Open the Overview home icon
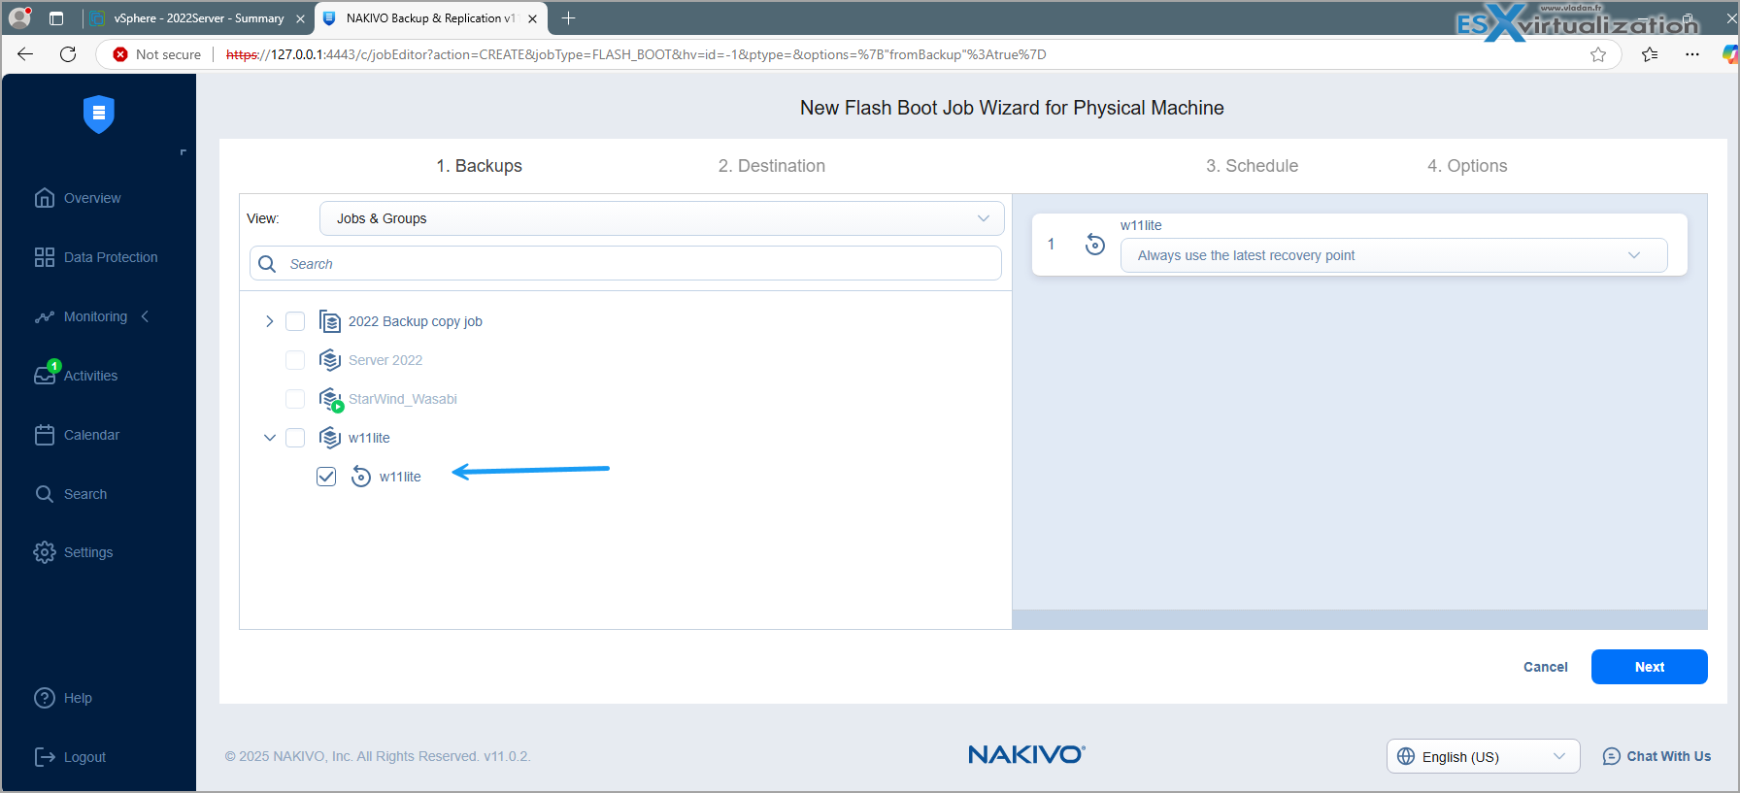The width and height of the screenshot is (1740, 793). 45,198
